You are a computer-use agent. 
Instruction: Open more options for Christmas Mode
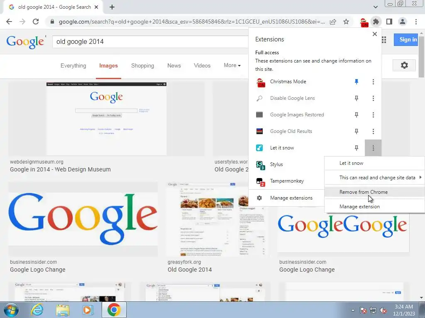373,82
